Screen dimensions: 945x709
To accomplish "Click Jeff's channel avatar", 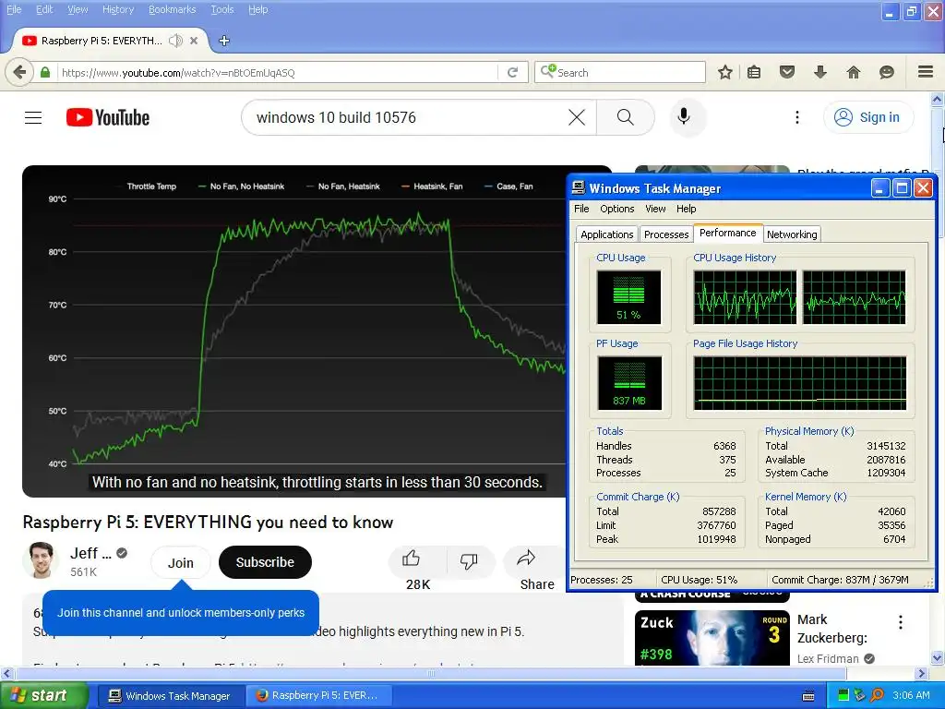I will click(41, 560).
